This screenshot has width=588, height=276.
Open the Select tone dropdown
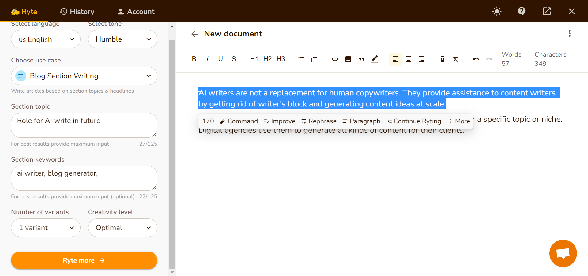[122, 39]
